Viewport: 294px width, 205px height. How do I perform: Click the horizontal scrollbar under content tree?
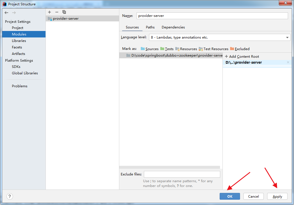170,167
